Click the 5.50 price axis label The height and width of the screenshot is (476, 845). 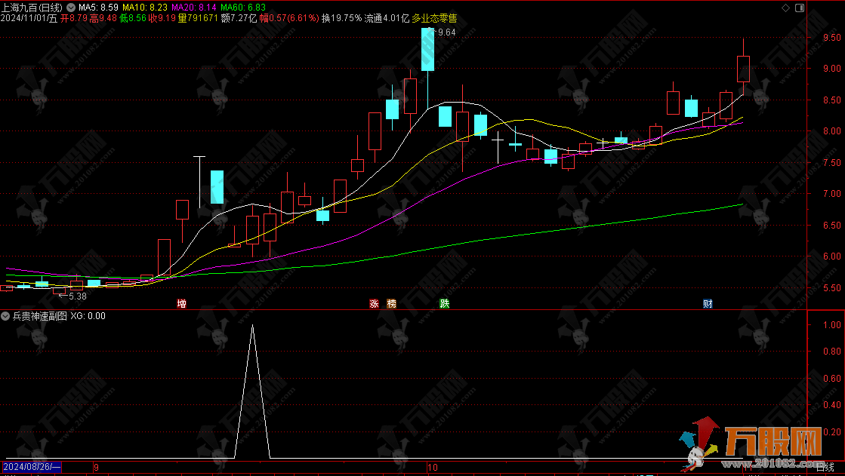(x=832, y=287)
